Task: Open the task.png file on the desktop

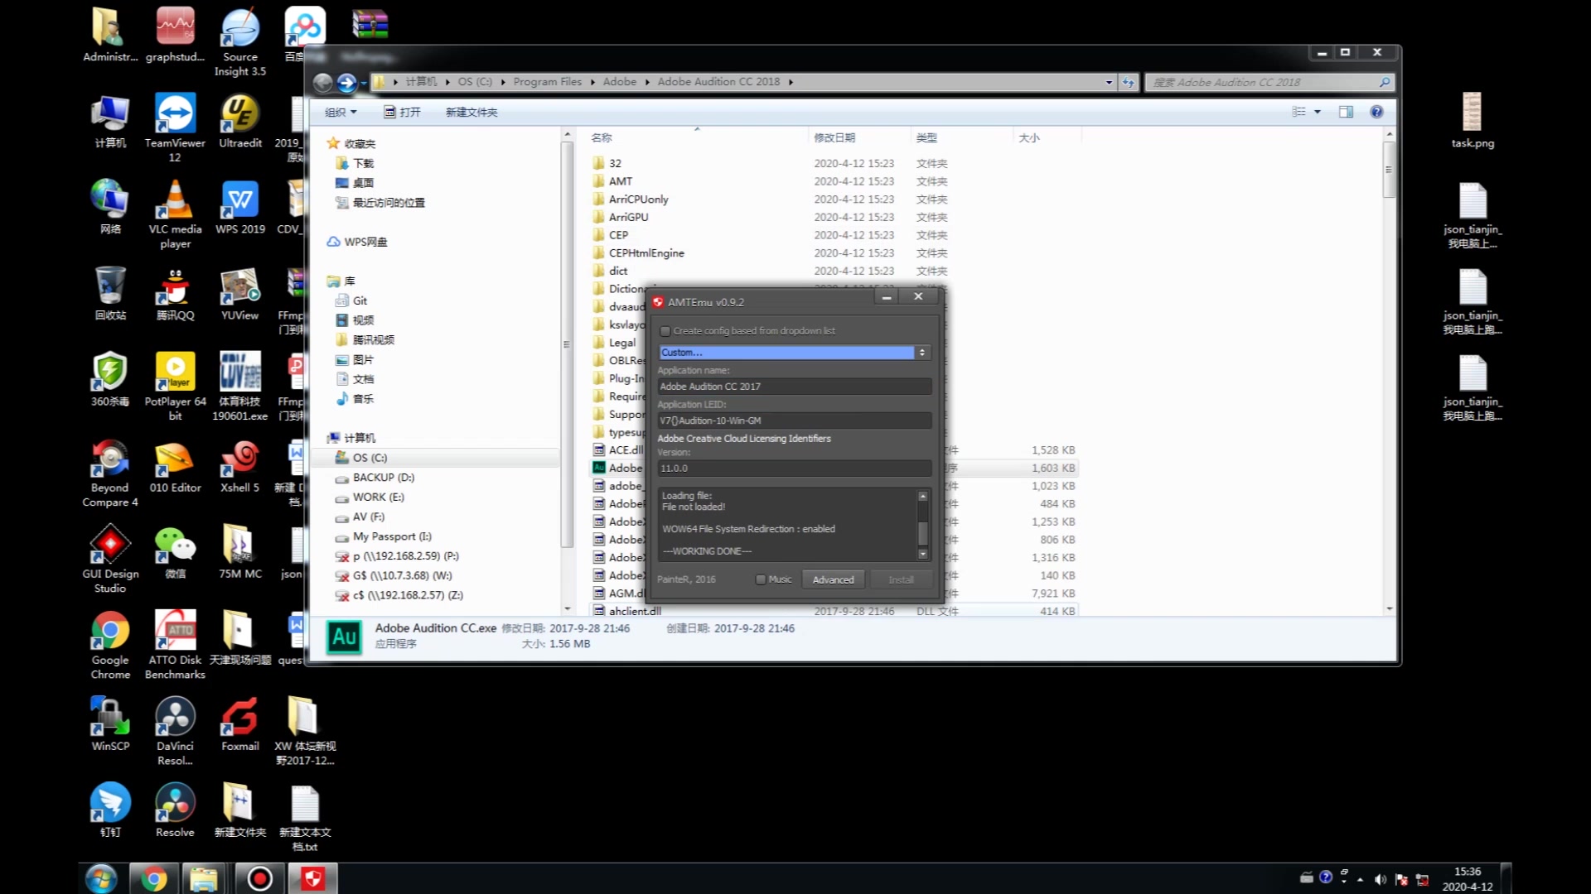Action: coord(1473,121)
